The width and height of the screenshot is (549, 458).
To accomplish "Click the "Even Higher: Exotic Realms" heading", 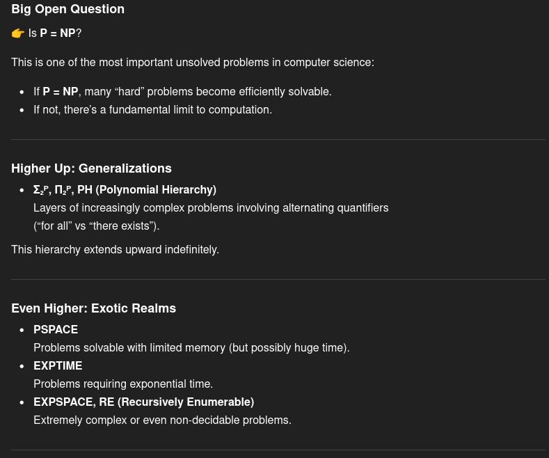I will click(x=93, y=308).
